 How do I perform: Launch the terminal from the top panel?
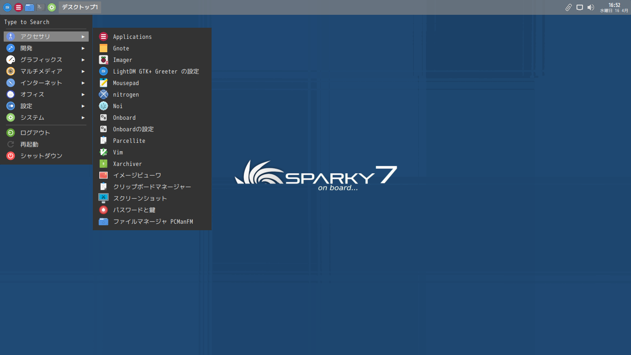[x=41, y=7]
